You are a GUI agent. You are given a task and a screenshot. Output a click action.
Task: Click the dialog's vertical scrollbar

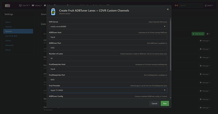171,45
